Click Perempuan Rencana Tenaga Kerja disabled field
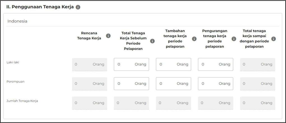286x123 pixels. click(x=89, y=84)
